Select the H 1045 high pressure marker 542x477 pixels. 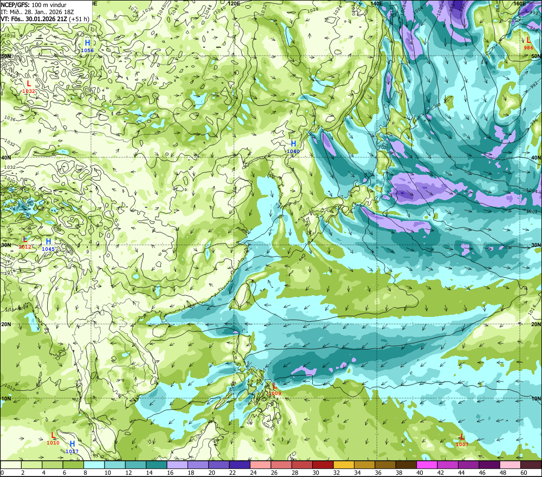48,245
